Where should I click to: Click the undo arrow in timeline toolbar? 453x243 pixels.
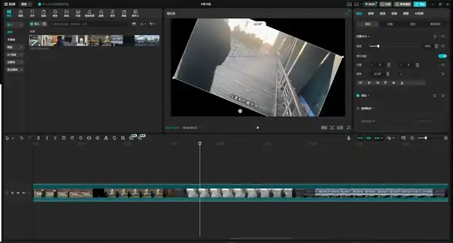pos(21,138)
